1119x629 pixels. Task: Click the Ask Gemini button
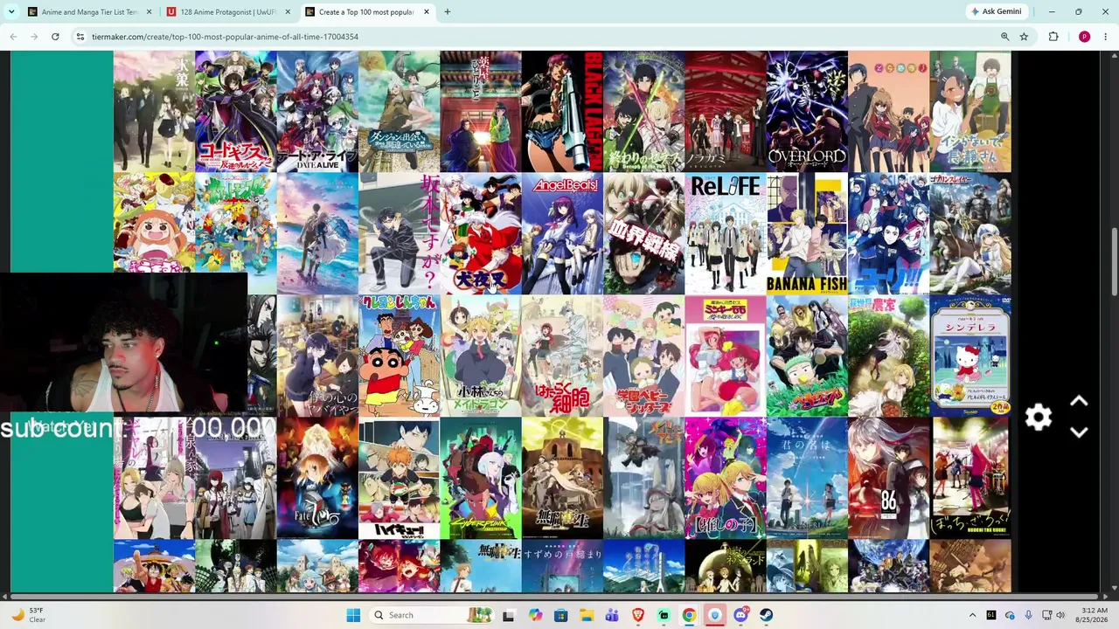pyautogui.click(x=995, y=12)
